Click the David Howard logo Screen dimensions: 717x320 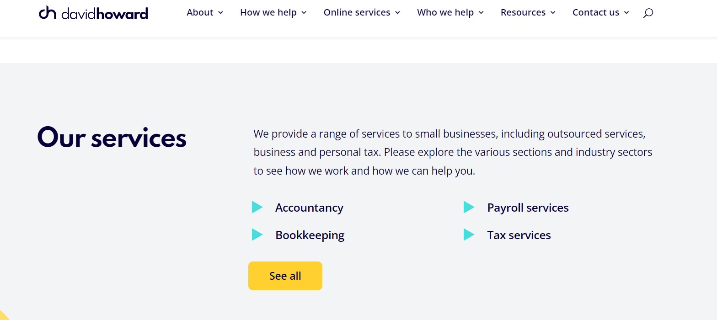[93, 13]
